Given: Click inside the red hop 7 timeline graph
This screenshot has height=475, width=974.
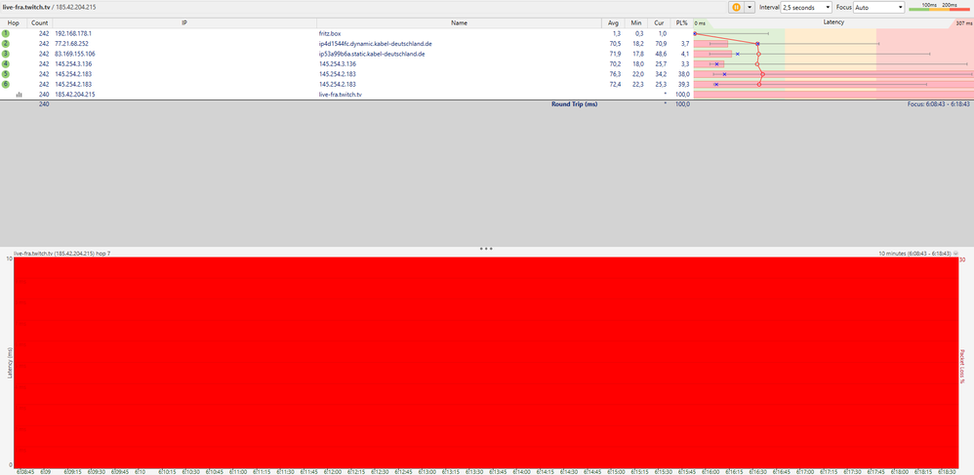Looking at the screenshot, I should (486, 362).
